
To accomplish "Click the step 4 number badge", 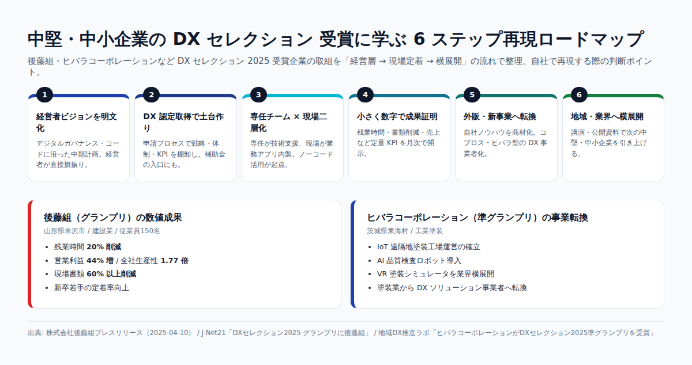I will tap(365, 95).
